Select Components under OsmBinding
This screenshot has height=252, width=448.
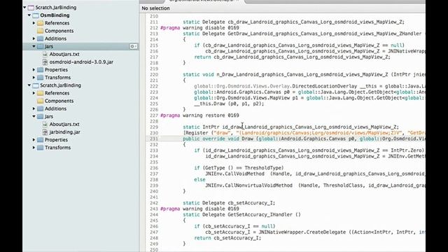[x=59, y=31]
